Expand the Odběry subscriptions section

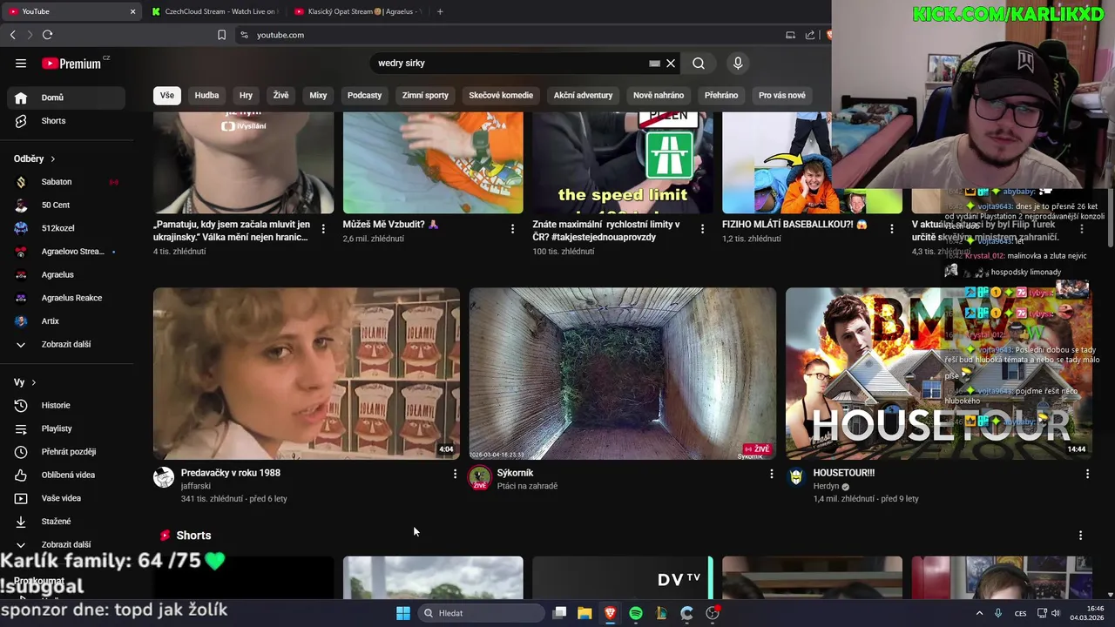point(35,158)
